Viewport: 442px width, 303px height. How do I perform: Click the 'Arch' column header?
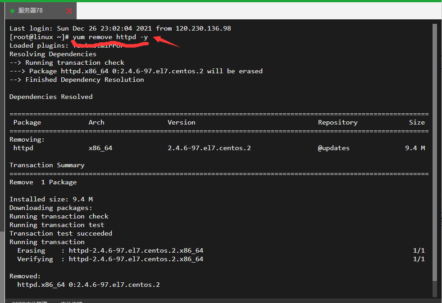(96, 122)
